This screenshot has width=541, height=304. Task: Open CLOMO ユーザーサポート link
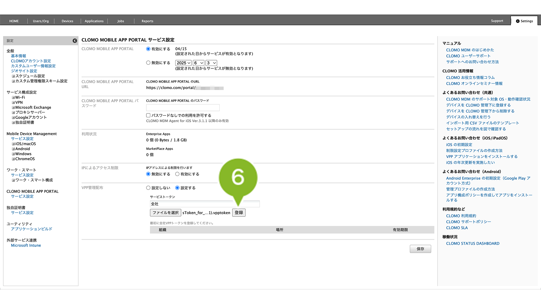point(468,56)
